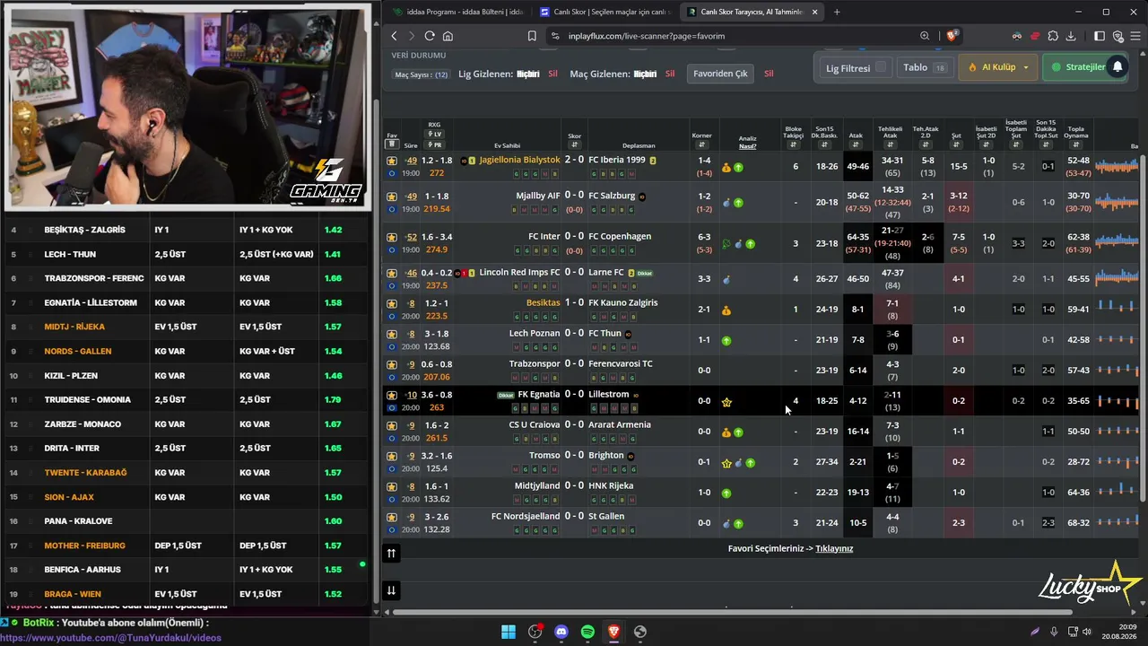The height and width of the screenshot is (646, 1148).
Task: Jump to top with double up arrow
Action: coord(391,554)
